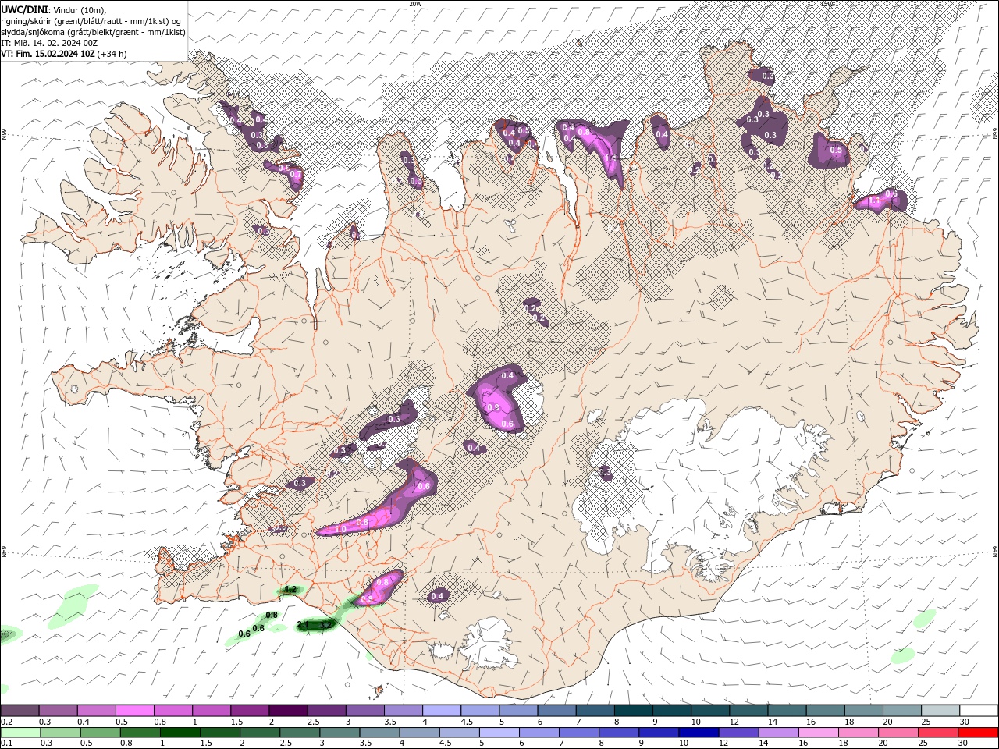Viewport: 999px width, 749px height.
Task: Click the 'VT: Fim. 15.02.2024 10Z (+34 h)' line
Action: (64, 53)
